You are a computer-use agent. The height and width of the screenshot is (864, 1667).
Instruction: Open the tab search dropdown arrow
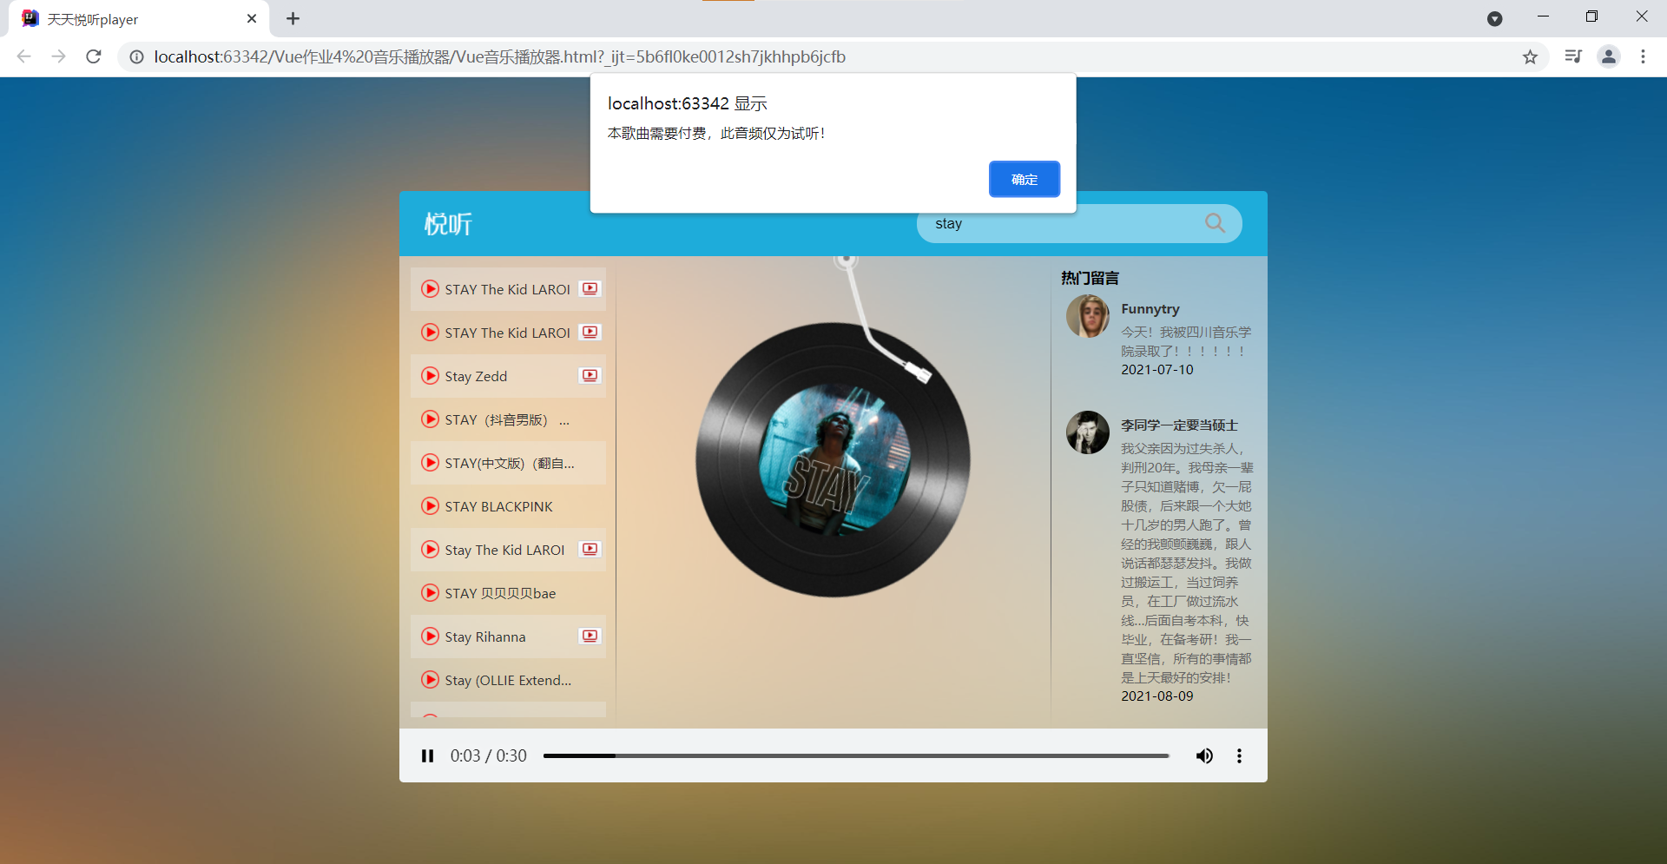(x=1494, y=18)
